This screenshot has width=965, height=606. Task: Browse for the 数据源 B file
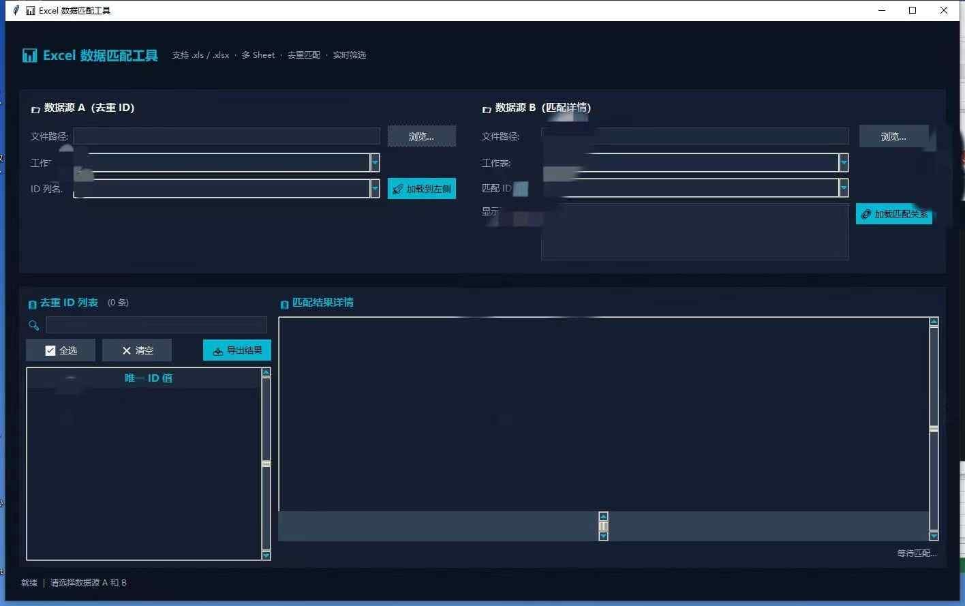point(893,136)
